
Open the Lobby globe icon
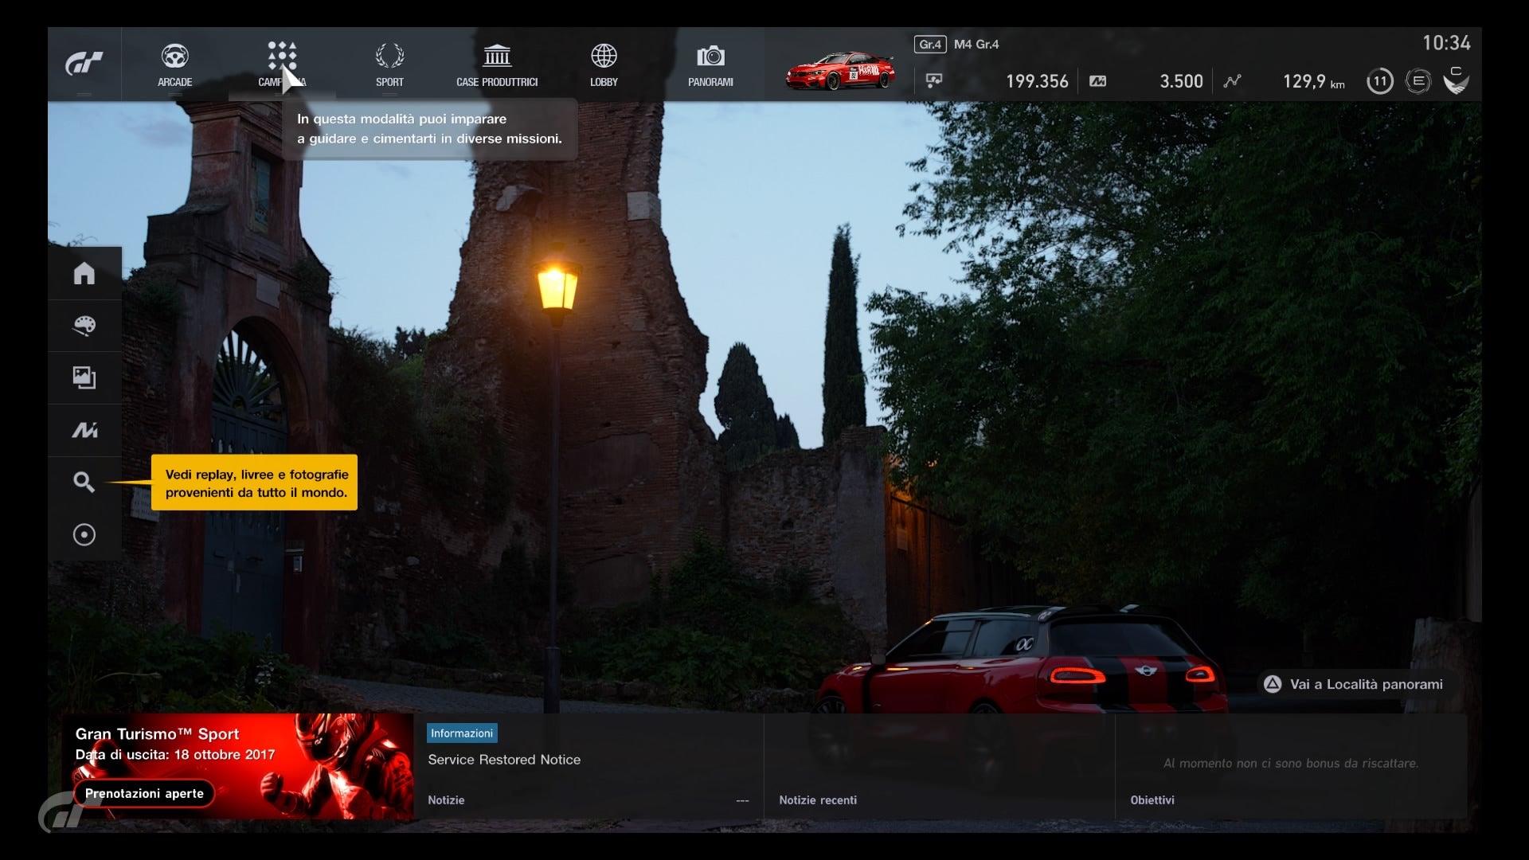pos(604,56)
